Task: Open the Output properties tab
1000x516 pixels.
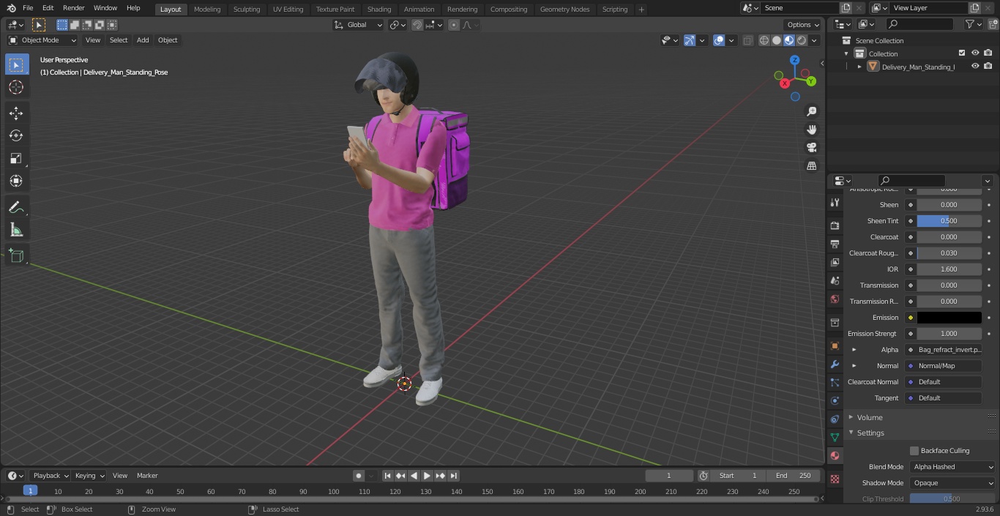Action: tap(835, 244)
